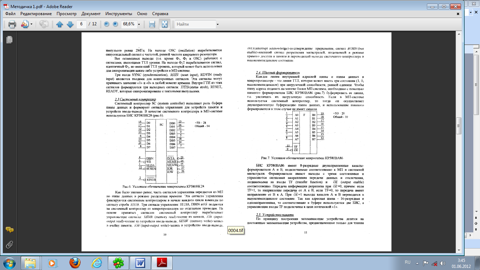Open the Просмотр menu
Image resolution: width=480 pixels, height=270 pixels.
click(x=66, y=14)
